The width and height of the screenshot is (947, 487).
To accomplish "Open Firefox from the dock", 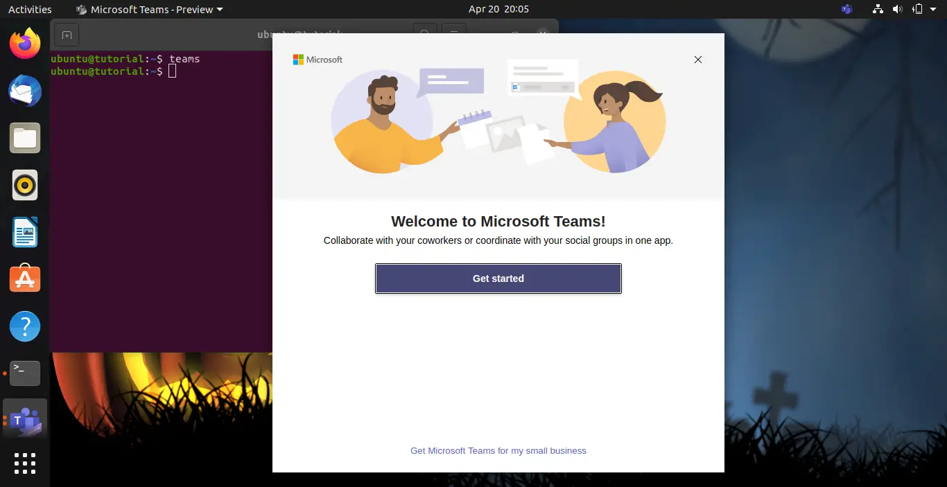I will [x=25, y=44].
